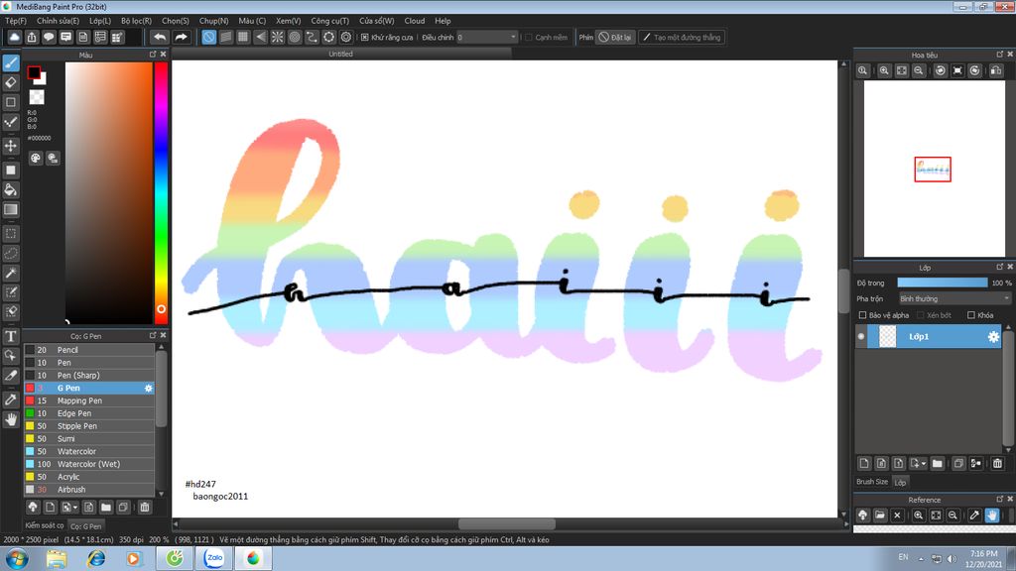Viewport: 1016px width, 571px height.
Task: Open the Chỉnh sửa(E) menu
Action: pos(58,21)
